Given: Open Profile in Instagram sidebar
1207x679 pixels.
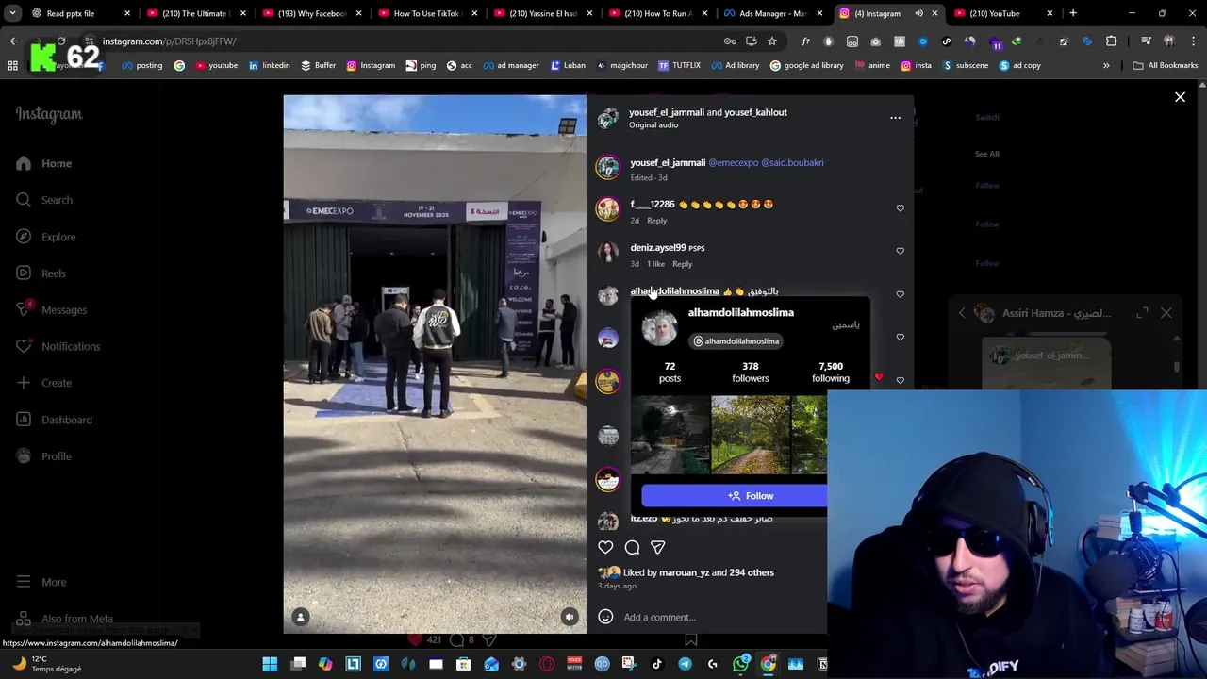Looking at the screenshot, I should [43, 456].
